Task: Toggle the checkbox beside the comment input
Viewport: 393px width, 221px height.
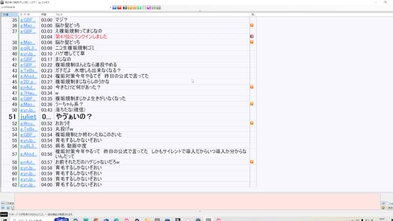Action: [x=7, y=203]
